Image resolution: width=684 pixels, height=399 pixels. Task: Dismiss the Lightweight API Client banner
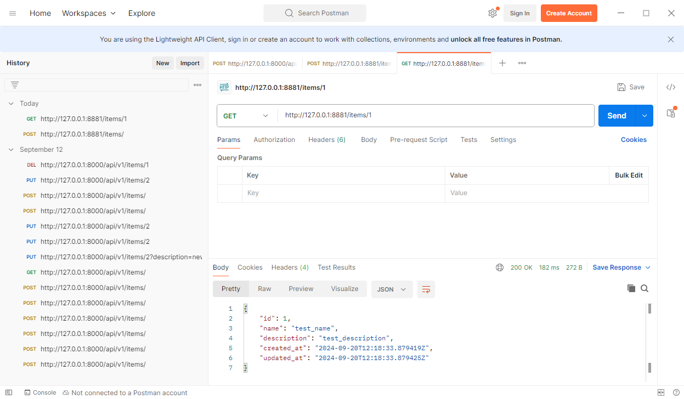[671, 39]
